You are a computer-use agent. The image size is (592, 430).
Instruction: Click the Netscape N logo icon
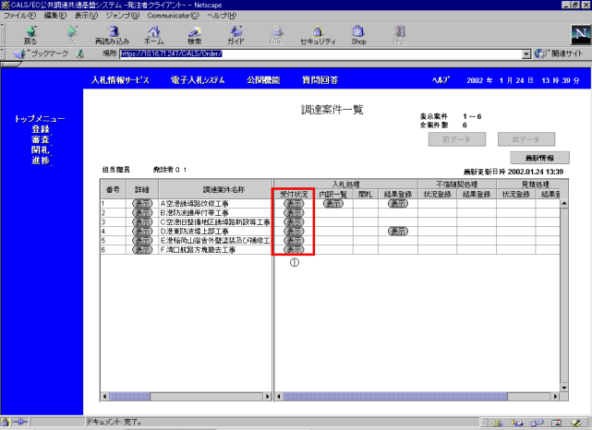tap(580, 35)
